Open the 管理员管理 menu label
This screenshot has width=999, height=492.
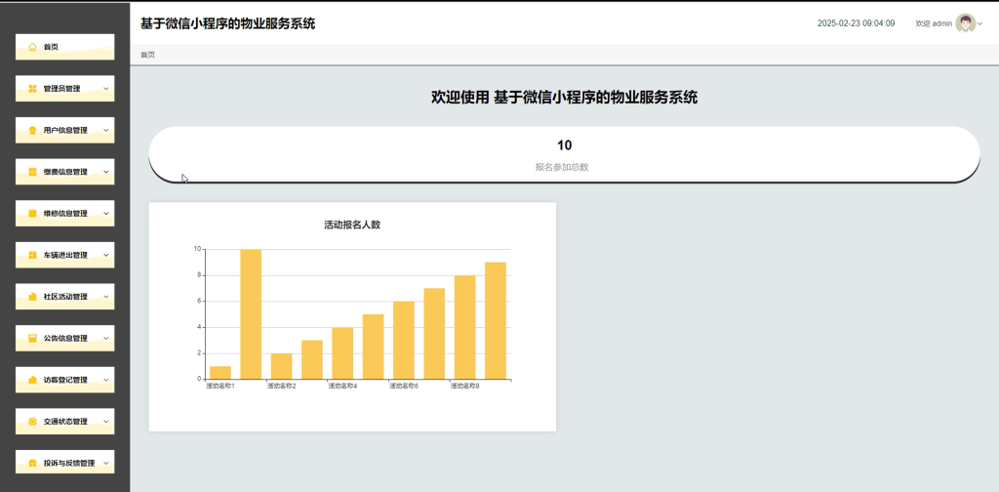(x=61, y=89)
